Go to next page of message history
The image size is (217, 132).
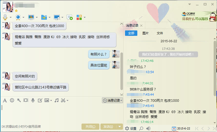(209, 128)
